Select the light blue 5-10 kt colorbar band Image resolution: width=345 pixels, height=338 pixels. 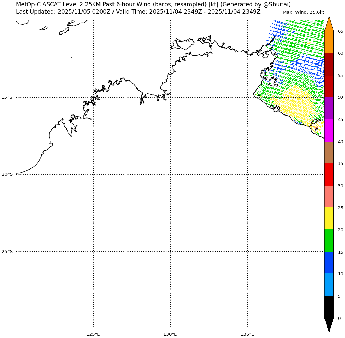(x=329, y=284)
